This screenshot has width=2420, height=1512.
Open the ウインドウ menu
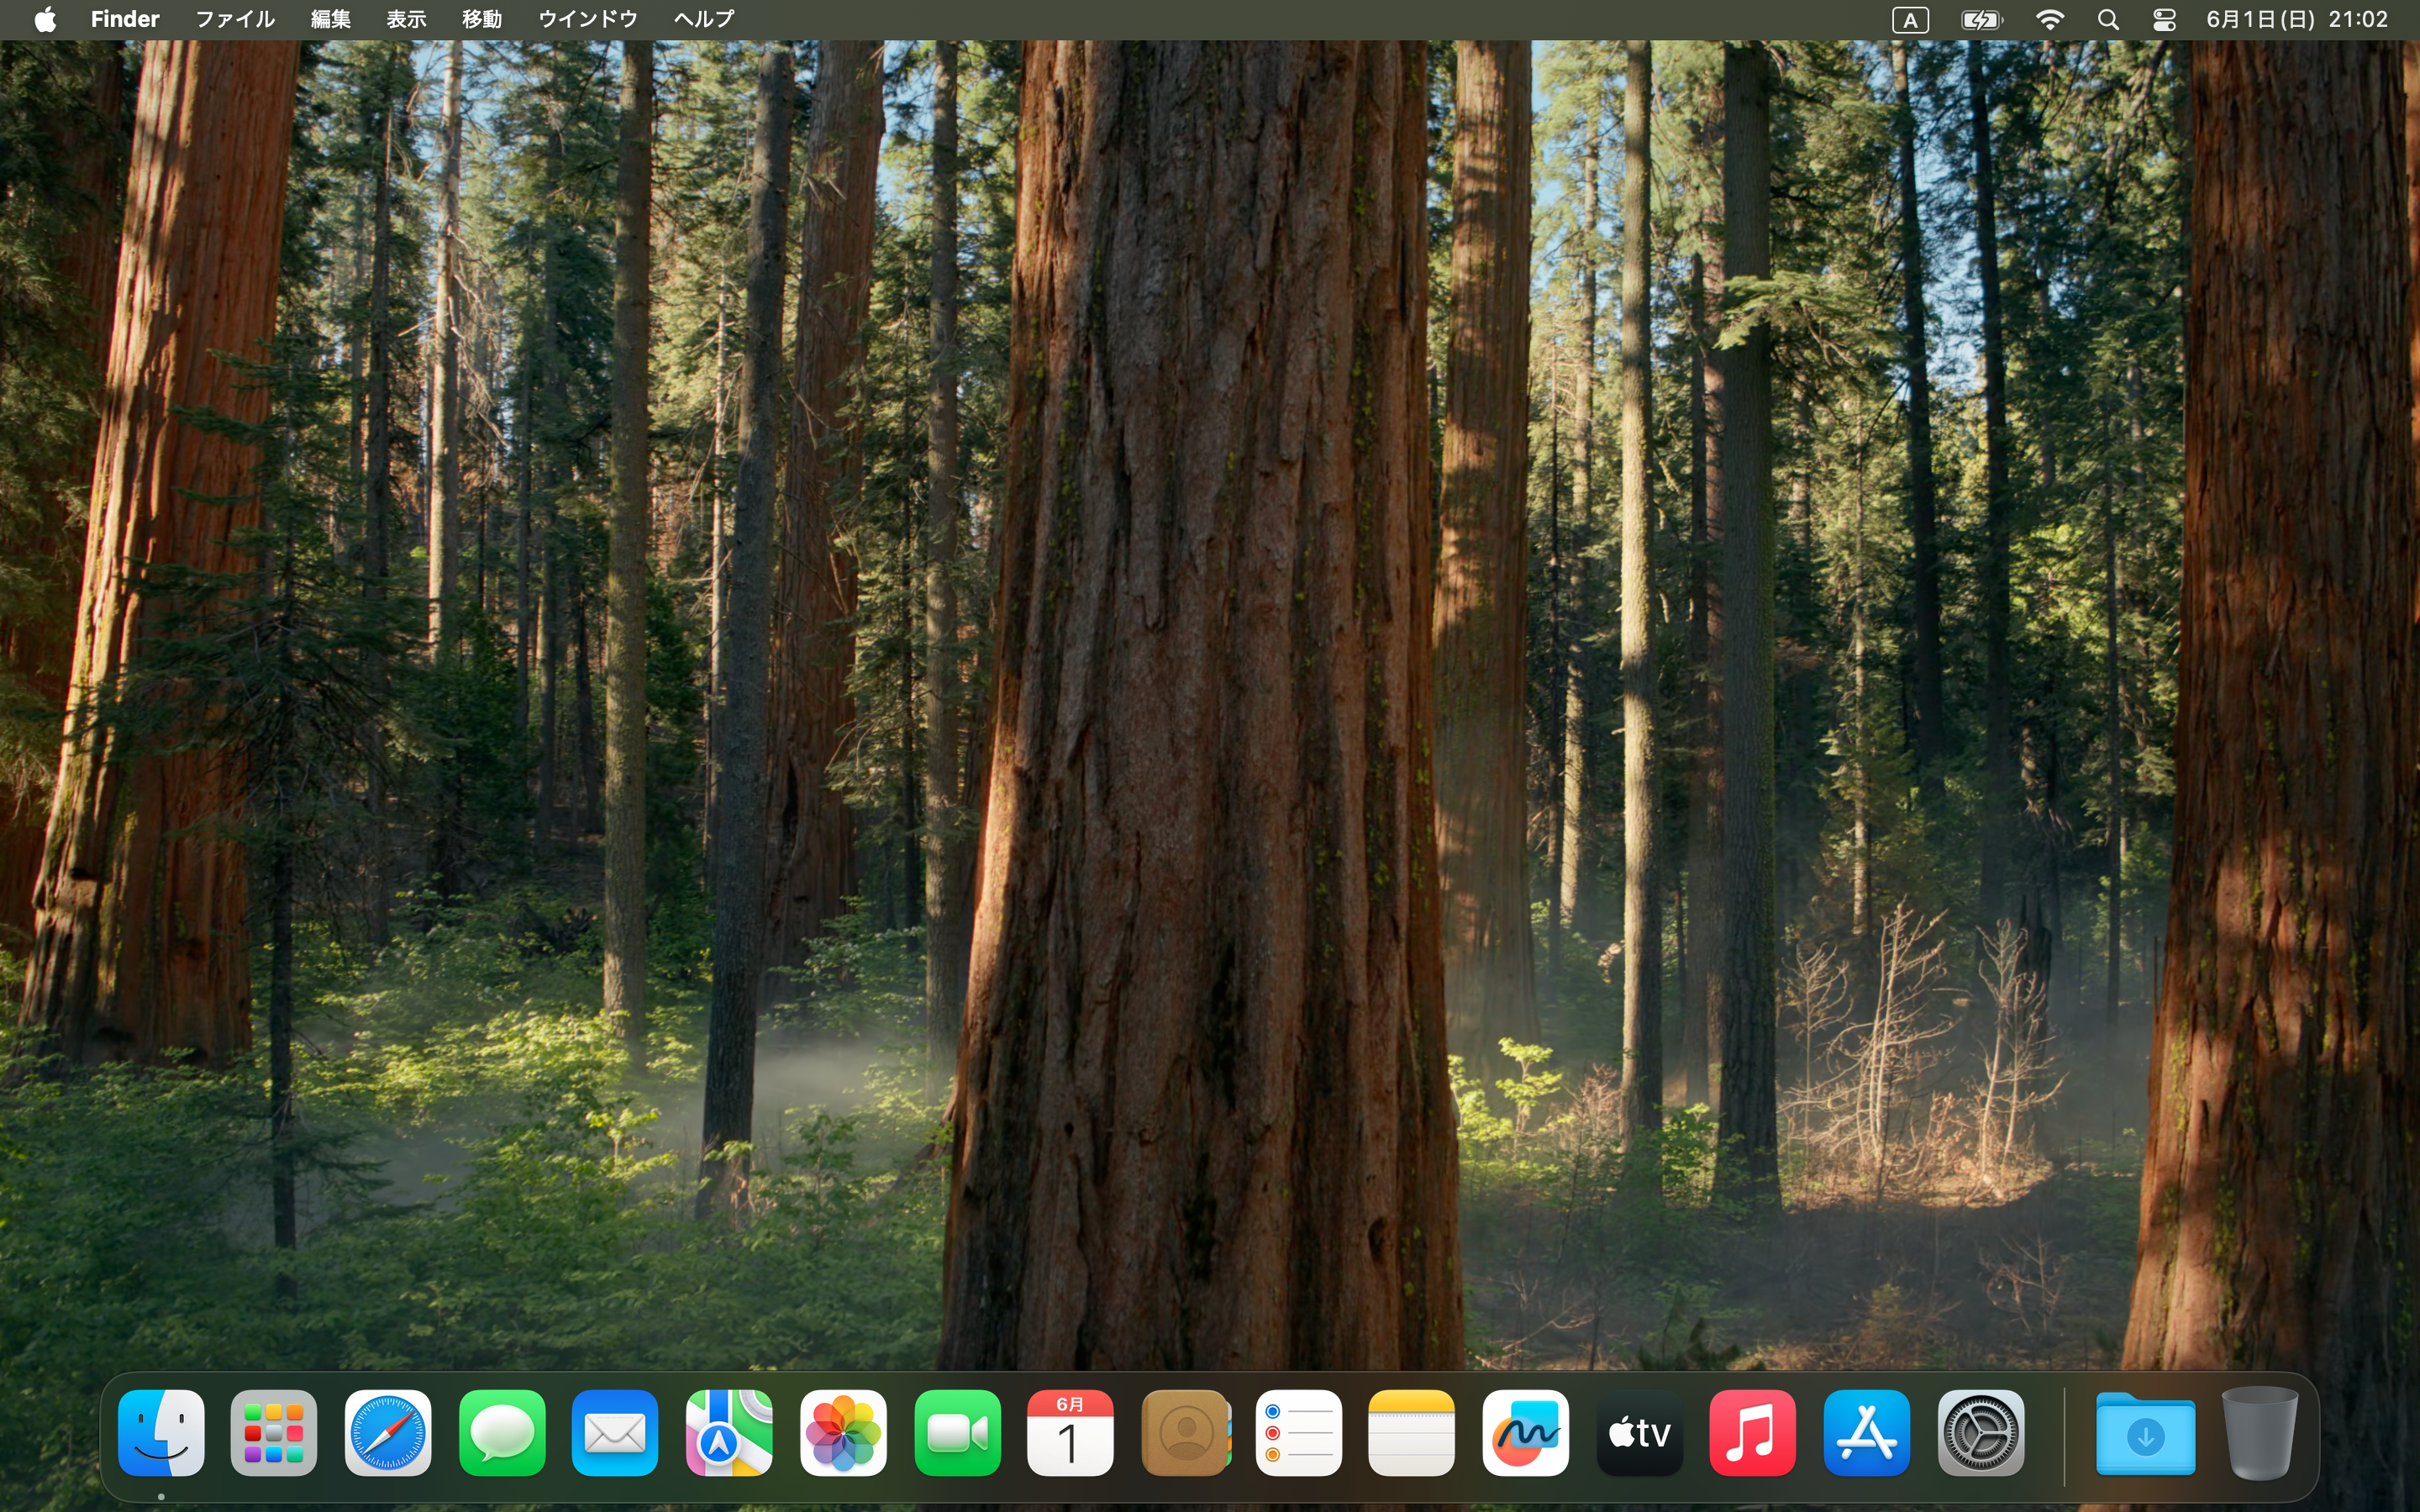pyautogui.click(x=587, y=19)
